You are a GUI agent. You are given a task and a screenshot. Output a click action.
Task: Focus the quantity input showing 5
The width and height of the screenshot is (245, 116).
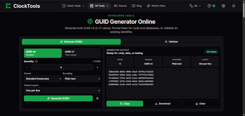(62, 67)
